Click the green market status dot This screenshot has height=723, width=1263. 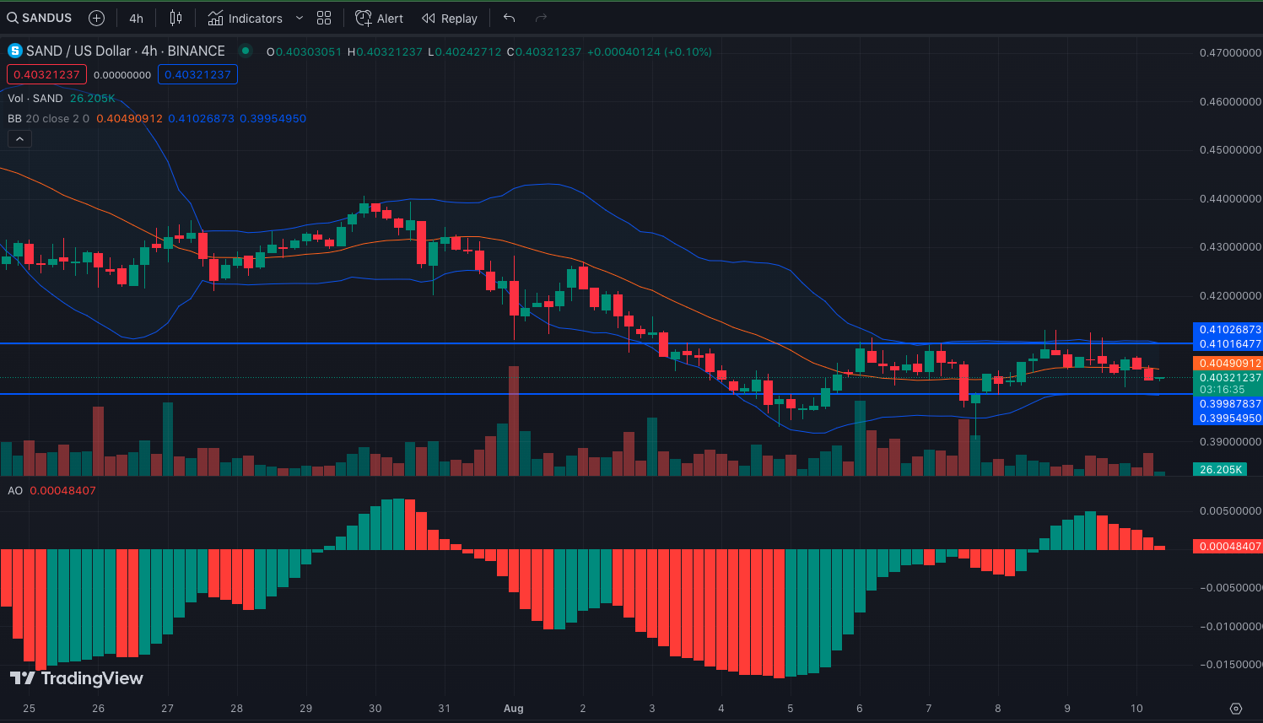pos(246,51)
